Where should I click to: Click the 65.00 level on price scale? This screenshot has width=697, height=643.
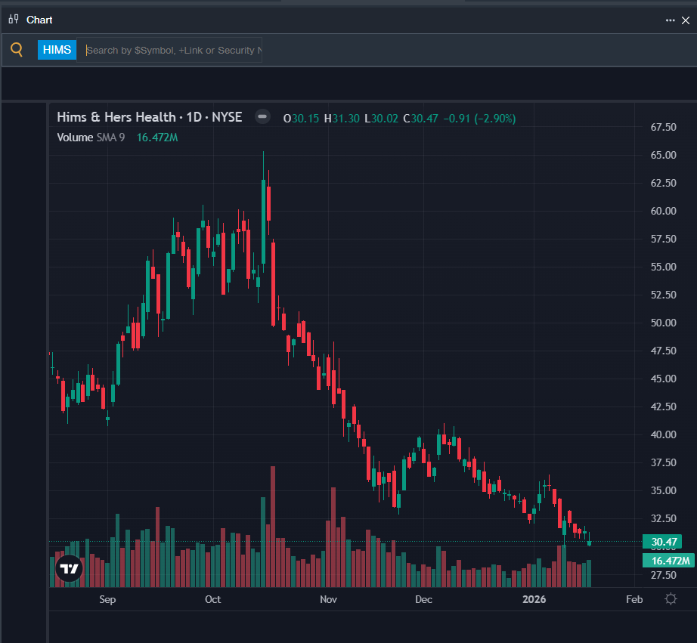663,155
